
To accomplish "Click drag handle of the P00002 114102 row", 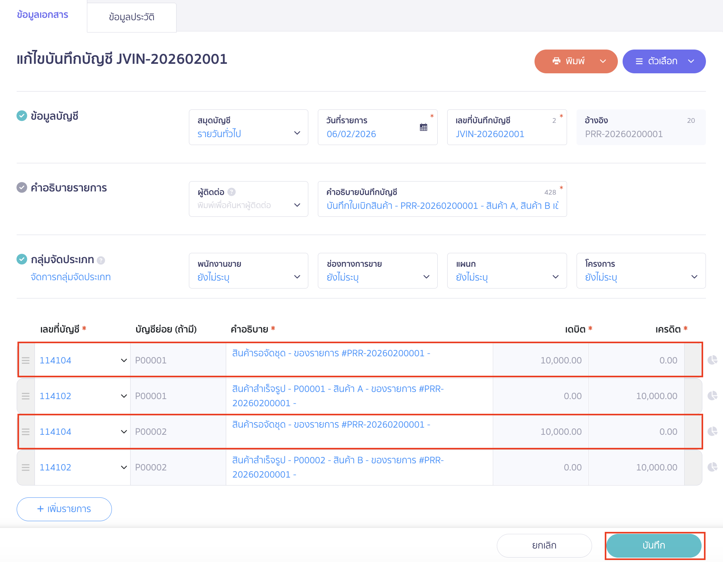I will [26, 467].
